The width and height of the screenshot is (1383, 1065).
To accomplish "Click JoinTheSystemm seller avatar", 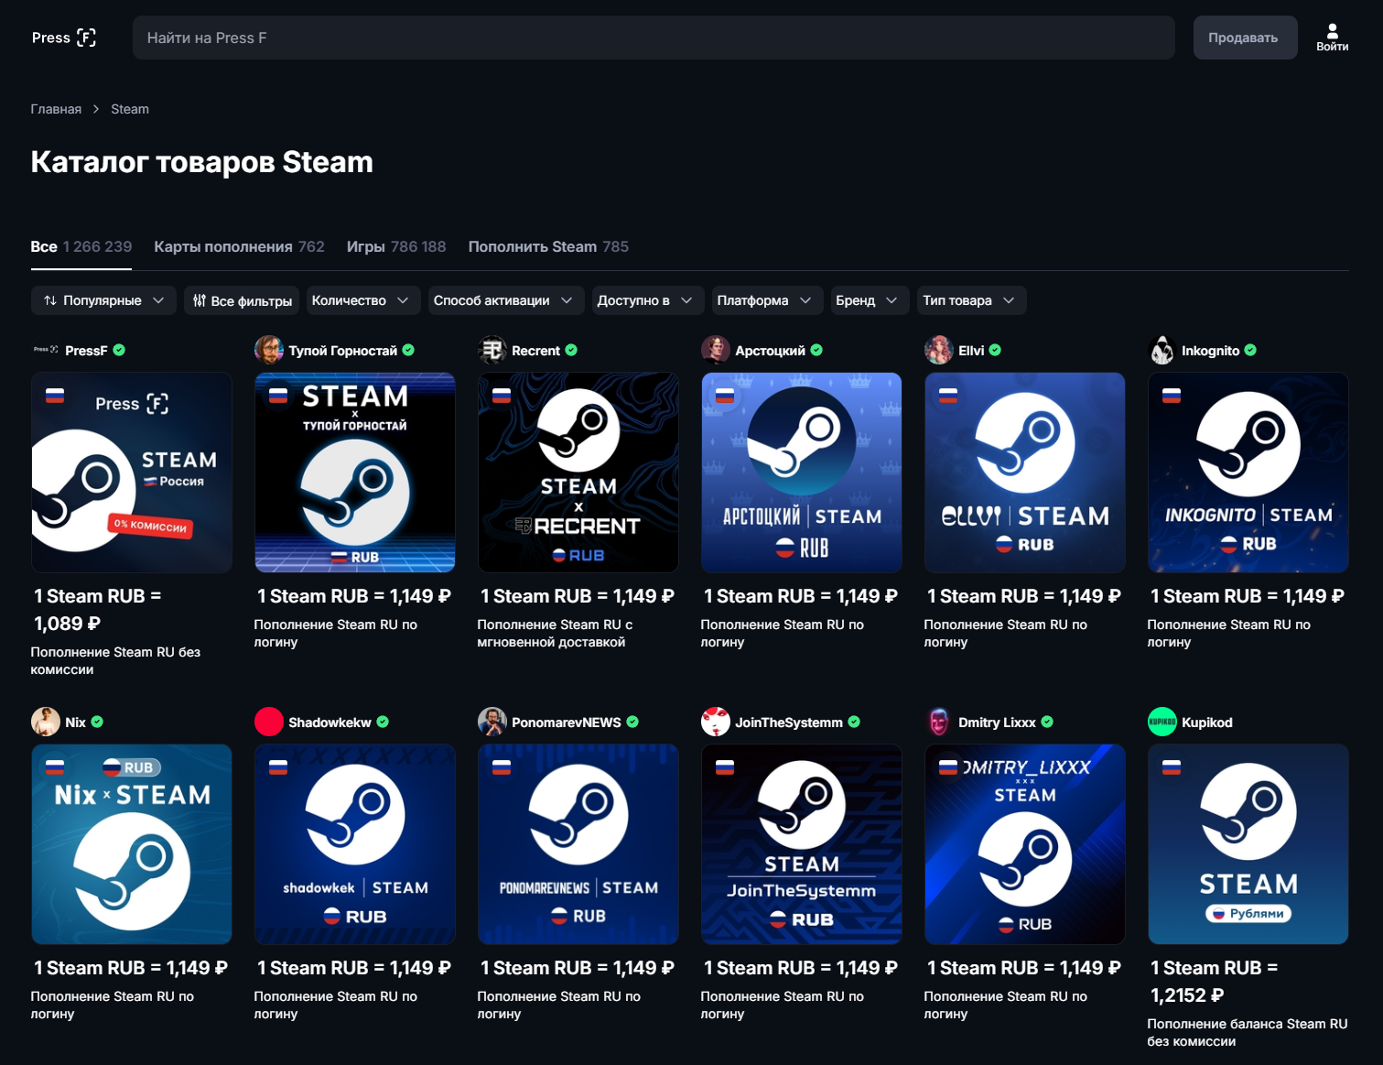I will pos(716,722).
